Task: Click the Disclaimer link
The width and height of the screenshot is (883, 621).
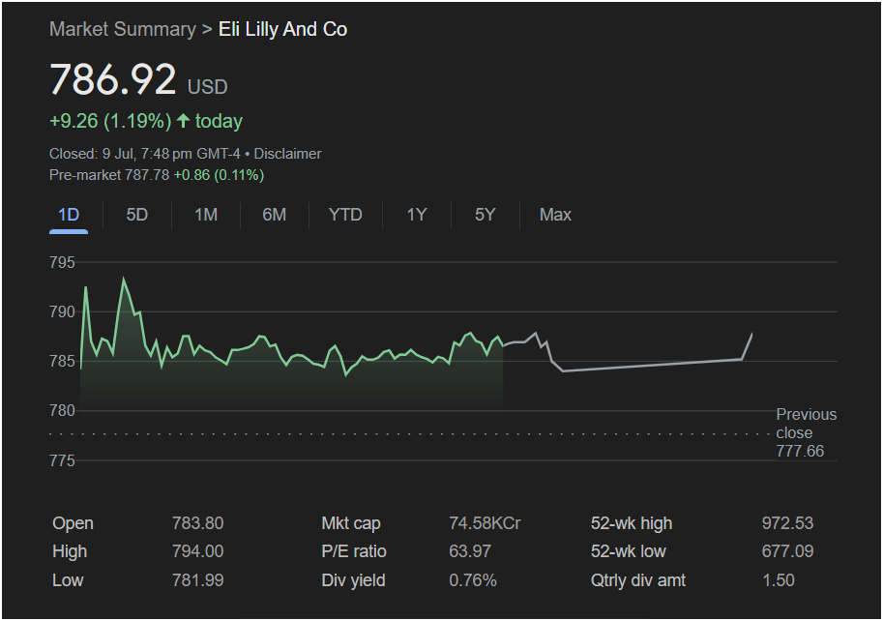Action: (288, 154)
